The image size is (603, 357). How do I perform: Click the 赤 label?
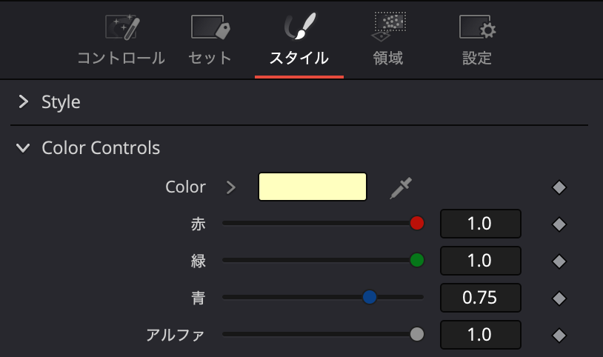[199, 224]
